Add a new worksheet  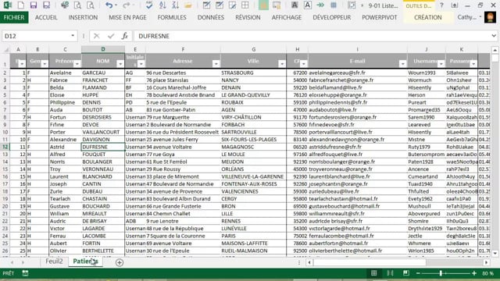pos(120,262)
